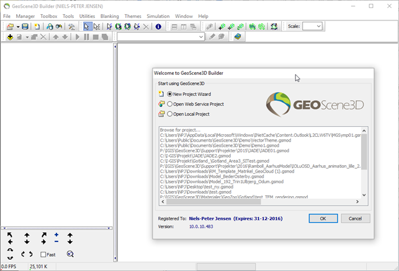Image resolution: width=399 pixels, height=271 pixels.
Task: Click the right arrow navigation icon
Action: [x=43, y=242]
